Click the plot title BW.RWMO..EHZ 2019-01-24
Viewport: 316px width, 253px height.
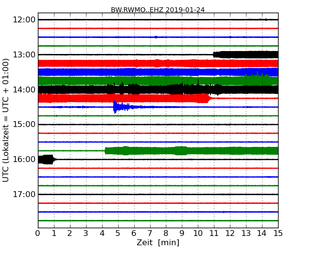coord(158,10)
